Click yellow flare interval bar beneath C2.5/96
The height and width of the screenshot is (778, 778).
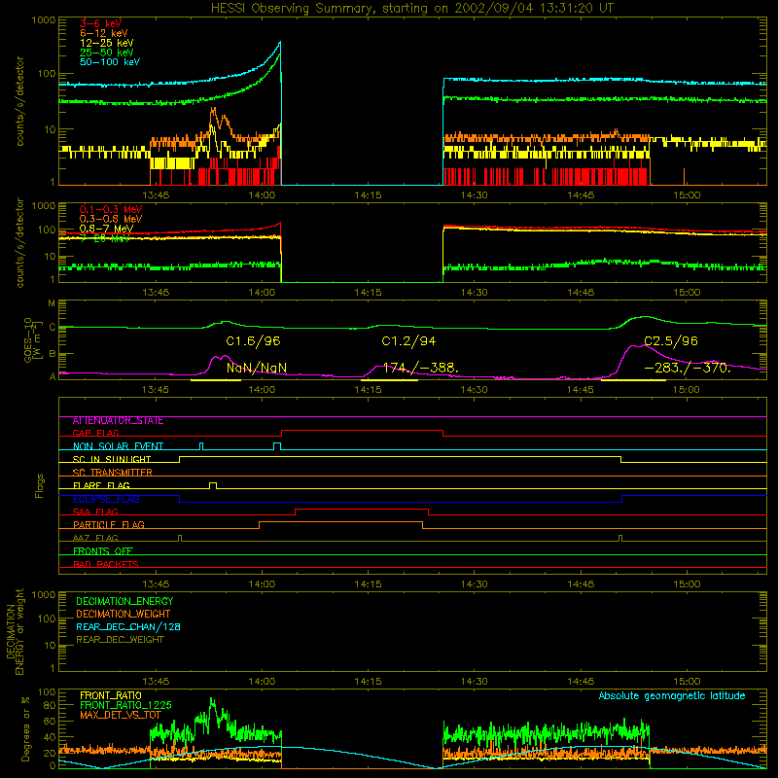(634, 380)
